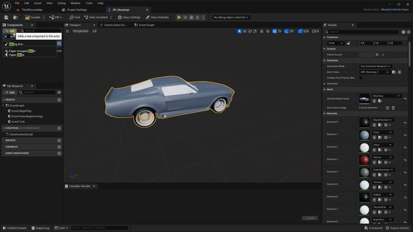The image size is (413, 232).
Task: Click the Wheeled Vehicle Pawn parent class link
Action: pyautogui.click(x=394, y=10)
